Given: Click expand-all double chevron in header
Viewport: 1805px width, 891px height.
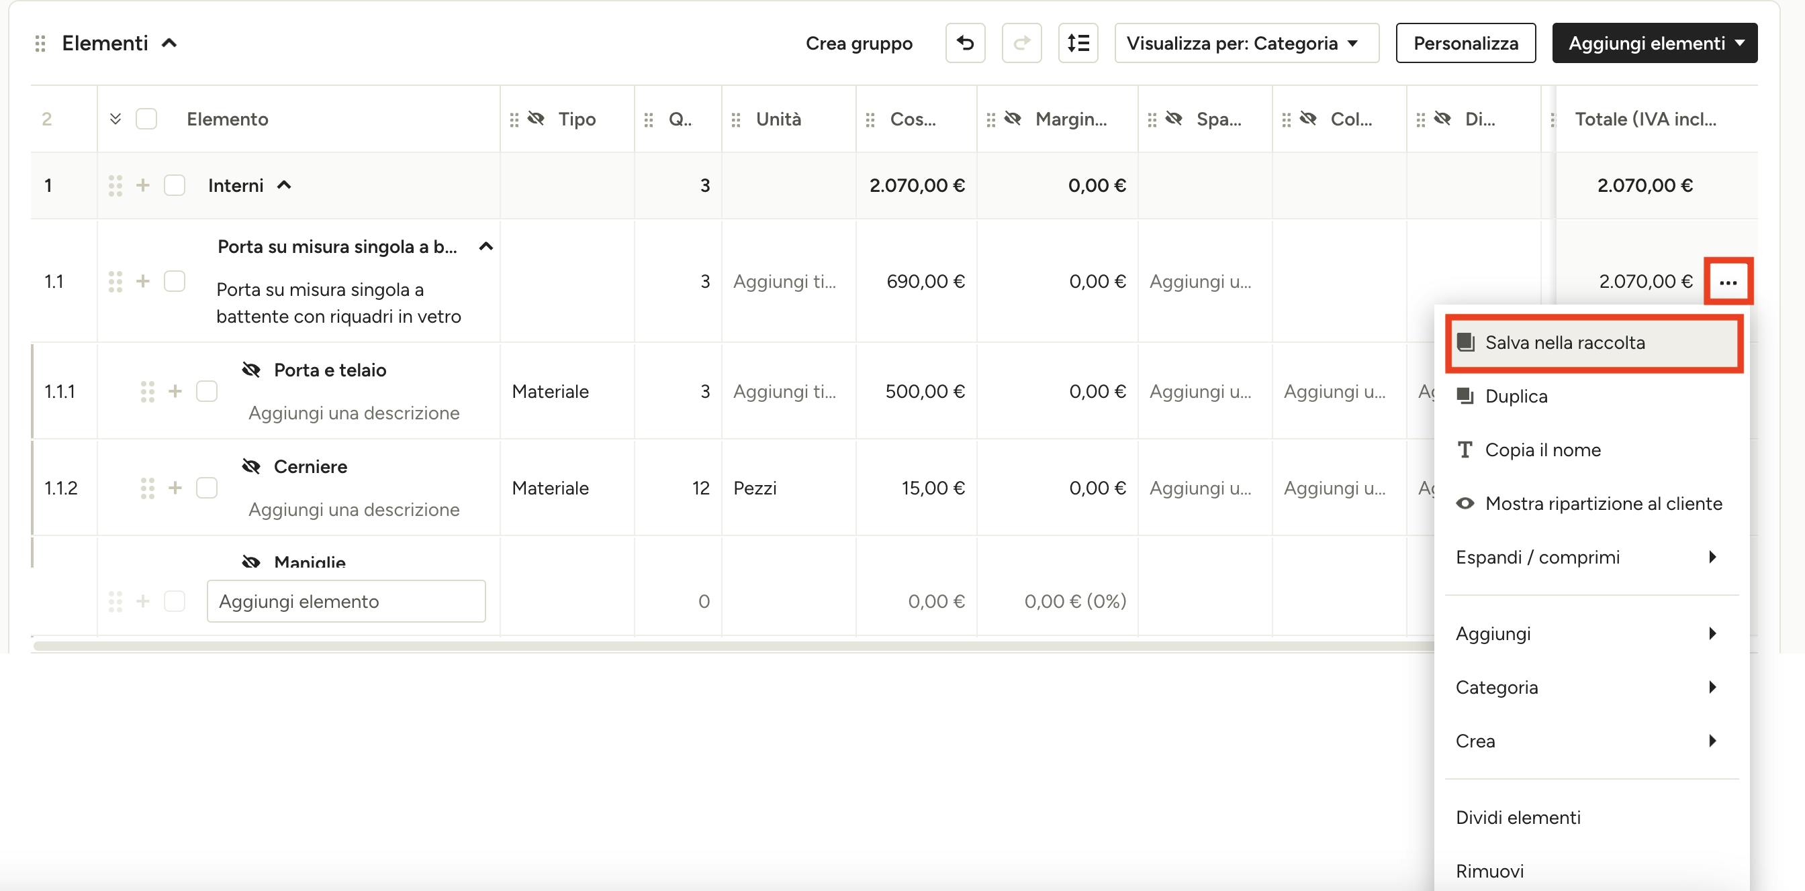Looking at the screenshot, I should (115, 119).
